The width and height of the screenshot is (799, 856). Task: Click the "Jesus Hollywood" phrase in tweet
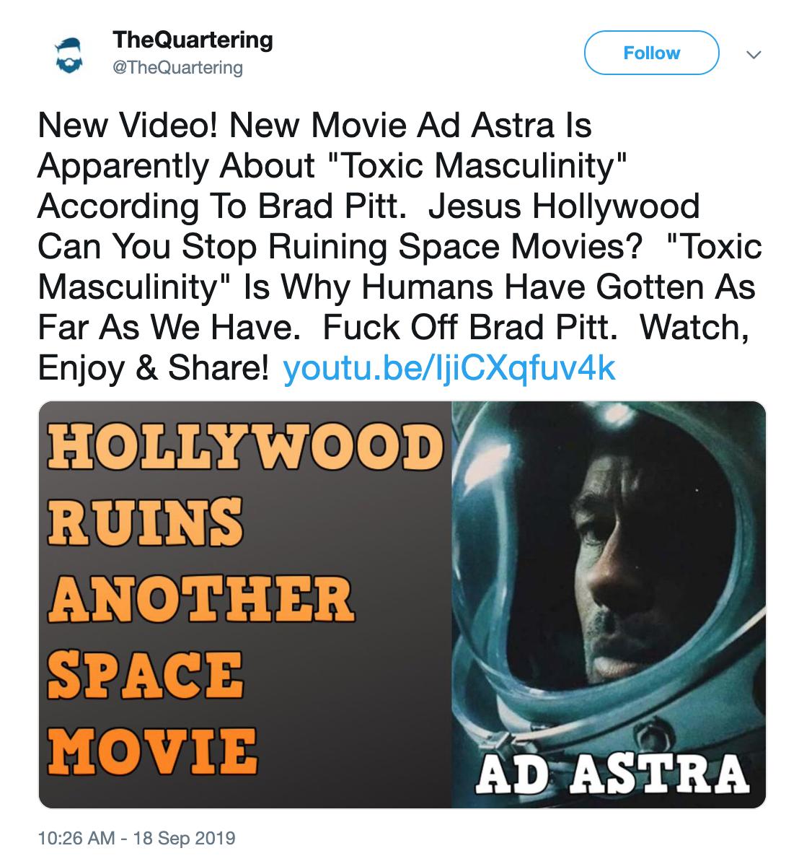pyautogui.click(x=564, y=206)
